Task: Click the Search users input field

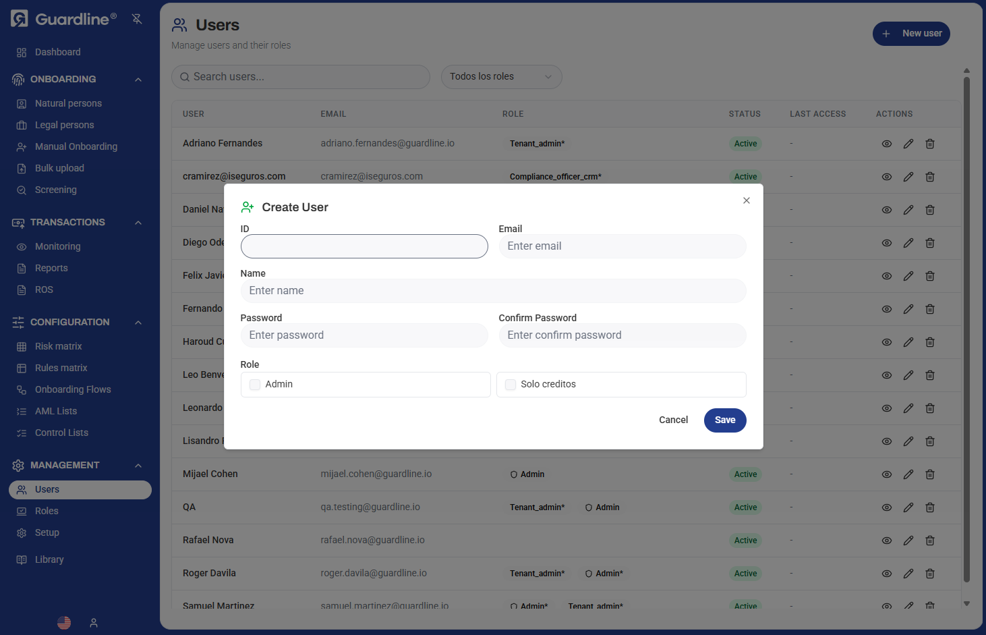Action: point(300,76)
